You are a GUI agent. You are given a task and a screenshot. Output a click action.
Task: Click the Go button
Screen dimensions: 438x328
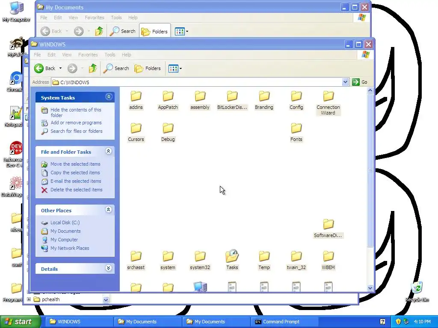point(360,82)
